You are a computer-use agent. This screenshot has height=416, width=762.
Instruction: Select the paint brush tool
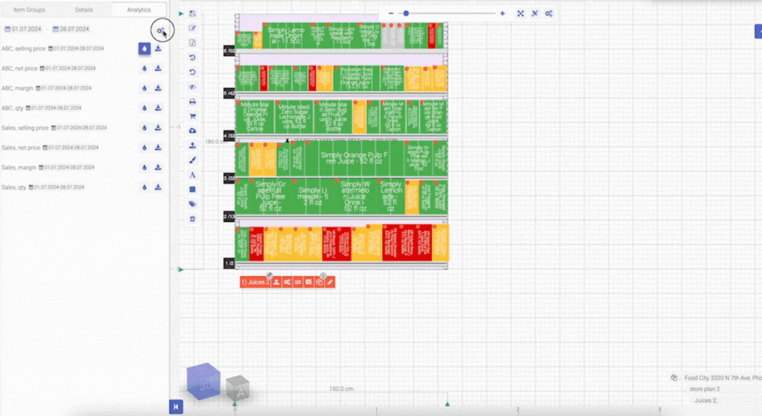point(193,160)
